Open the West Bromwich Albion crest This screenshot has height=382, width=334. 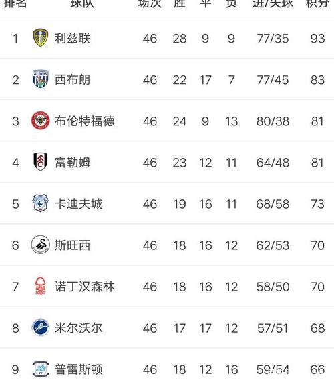click(41, 79)
